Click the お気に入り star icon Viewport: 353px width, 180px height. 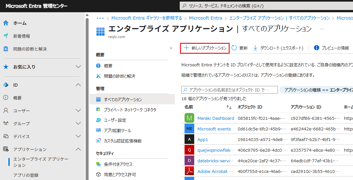click(6, 67)
